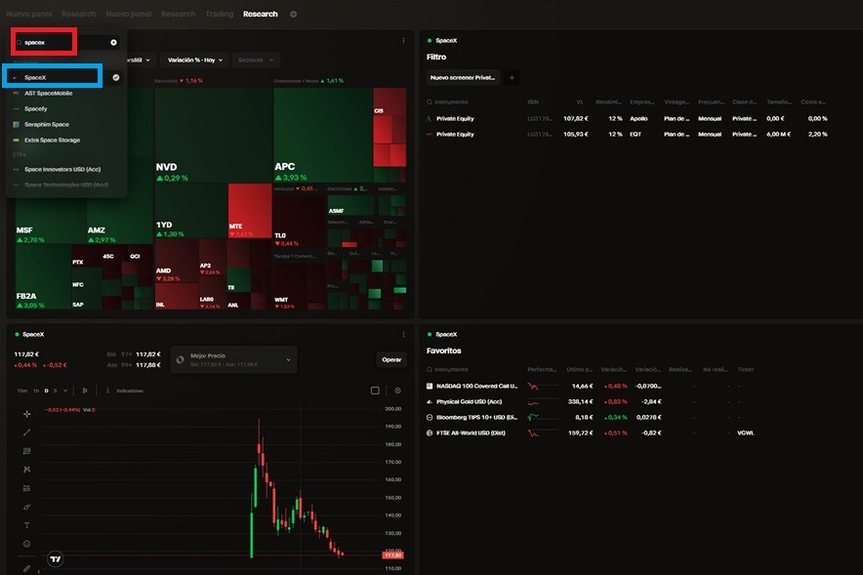Open Physical Gold USD (Acc) favorite
This screenshot has height=575, width=863.
[592, 401]
